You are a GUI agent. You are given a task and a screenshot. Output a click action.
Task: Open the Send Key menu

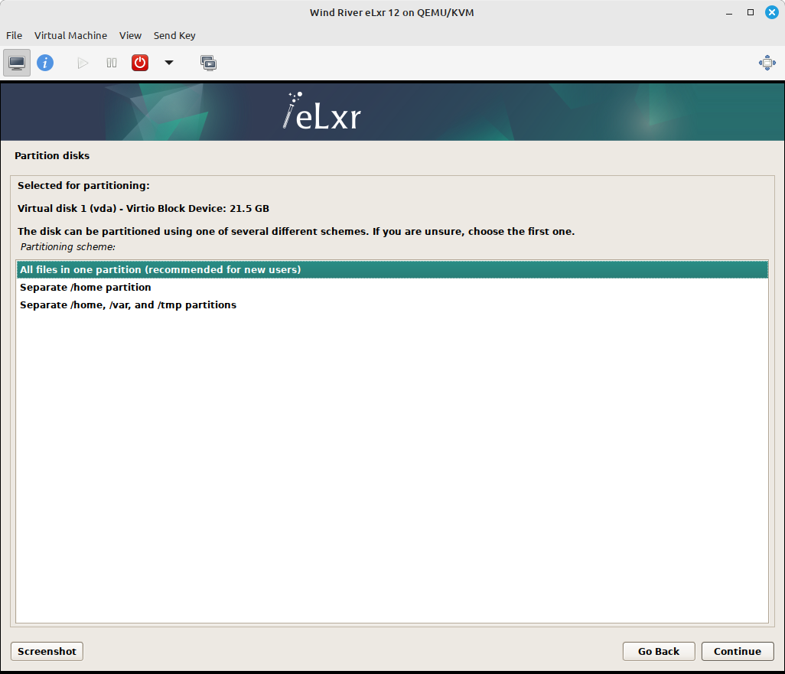pos(174,35)
